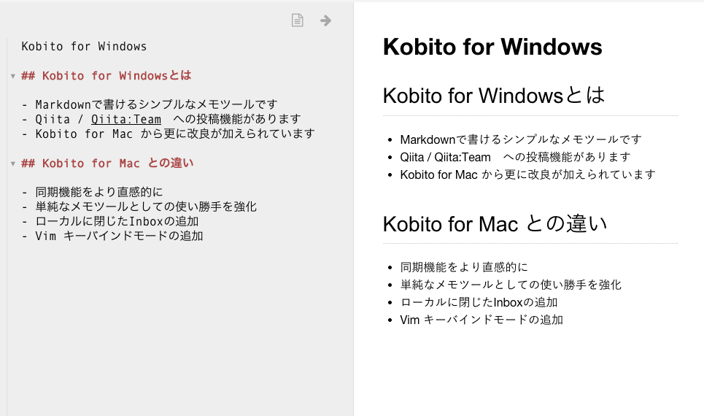Collapse the "## Kobito for Mac との違い" section triangle
704x416 pixels.
13,164
